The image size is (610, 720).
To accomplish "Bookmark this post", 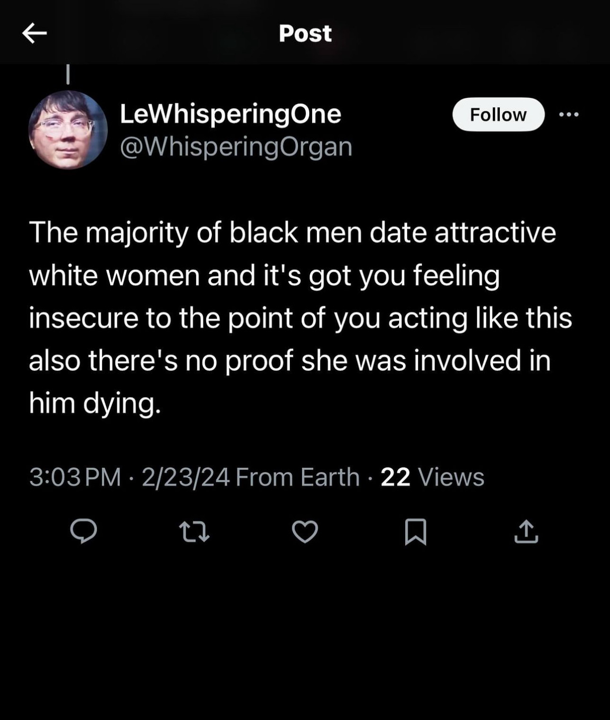I will (x=416, y=532).
